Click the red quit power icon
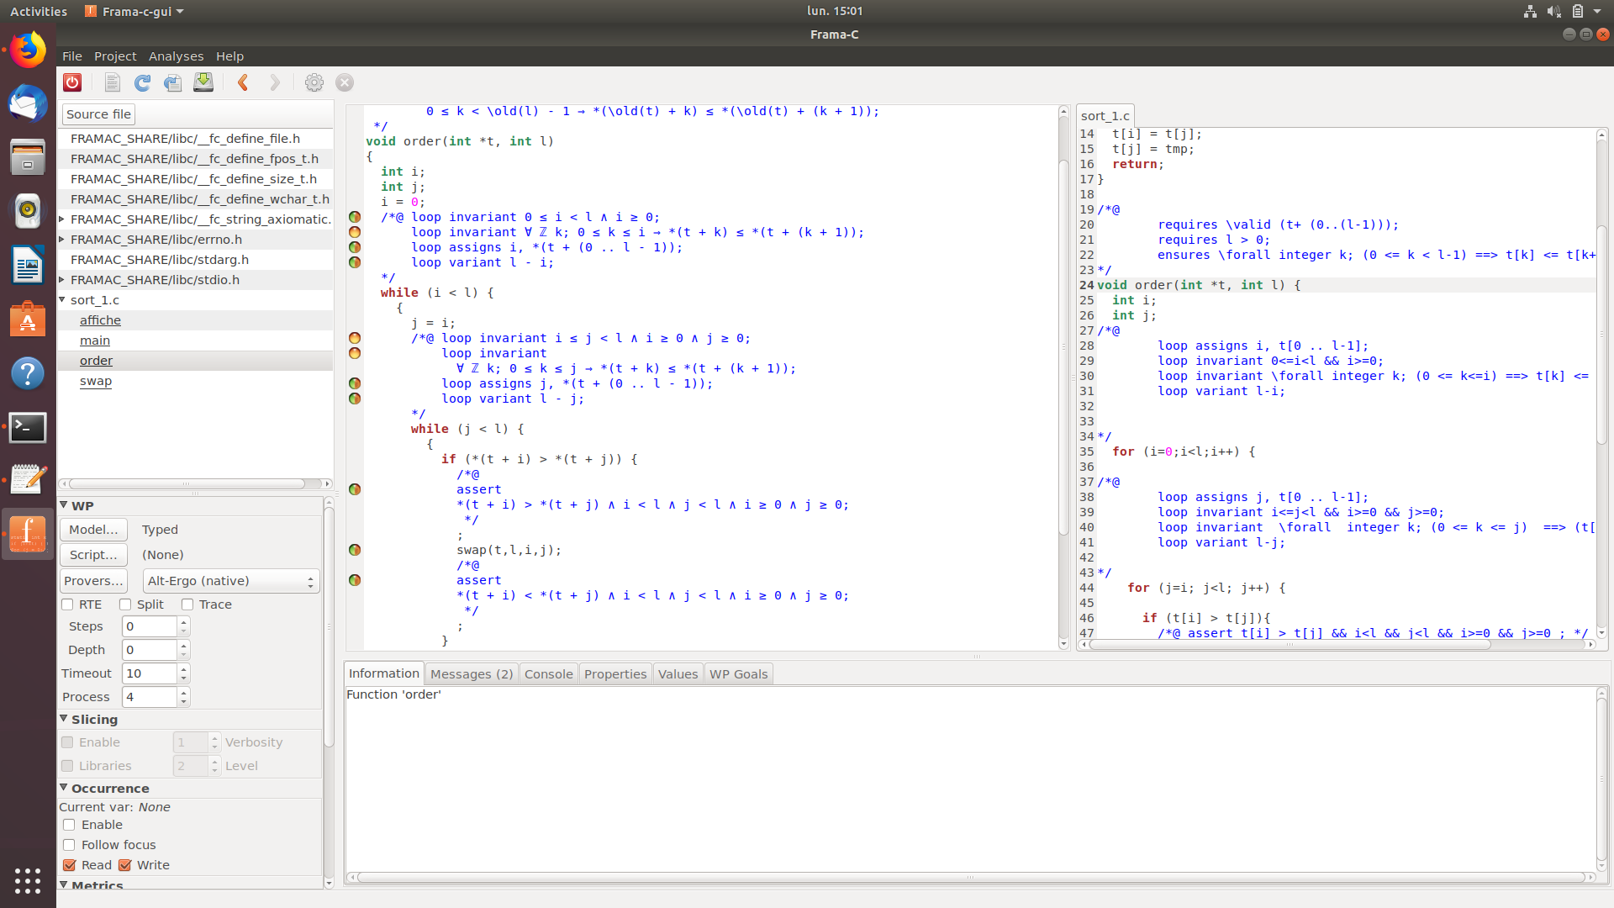This screenshot has height=908, width=1614. coord(72,82)
